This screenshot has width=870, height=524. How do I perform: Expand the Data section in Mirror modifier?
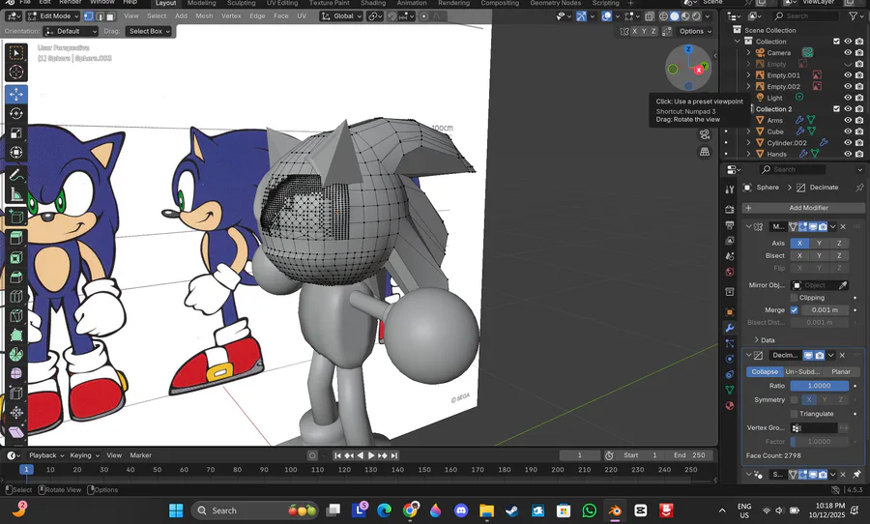(764, 340)
